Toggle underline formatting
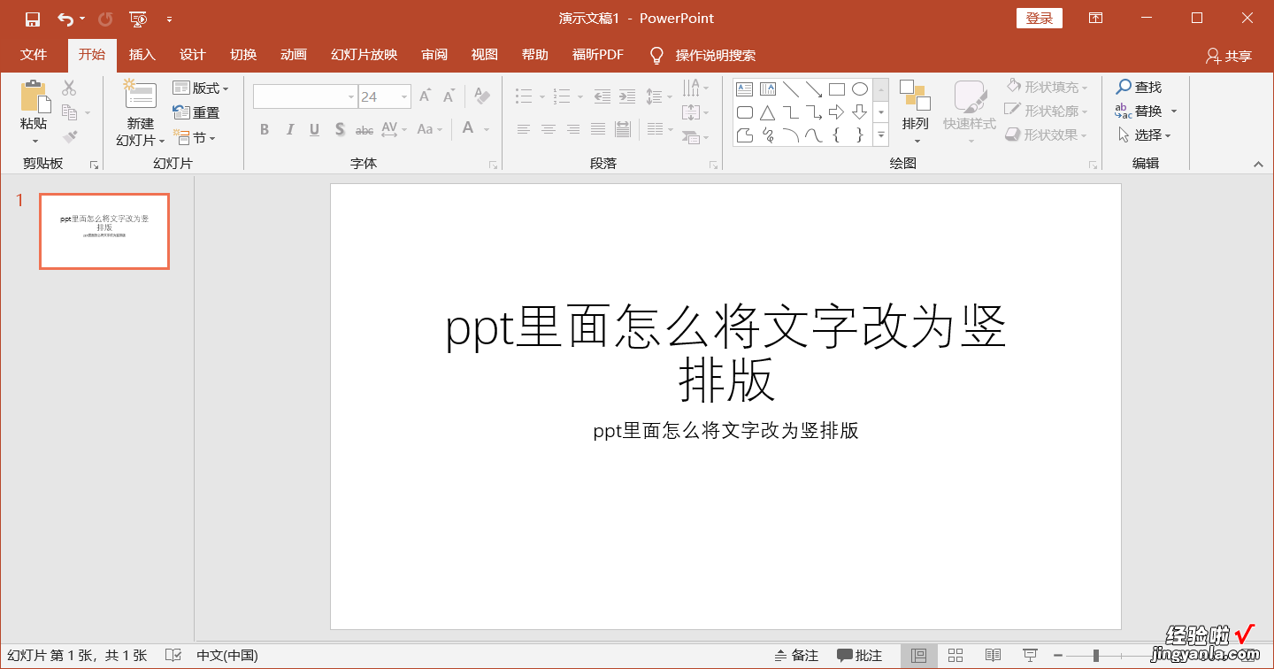Screen dimensions: 1274x669 click(x=314, y=129)
